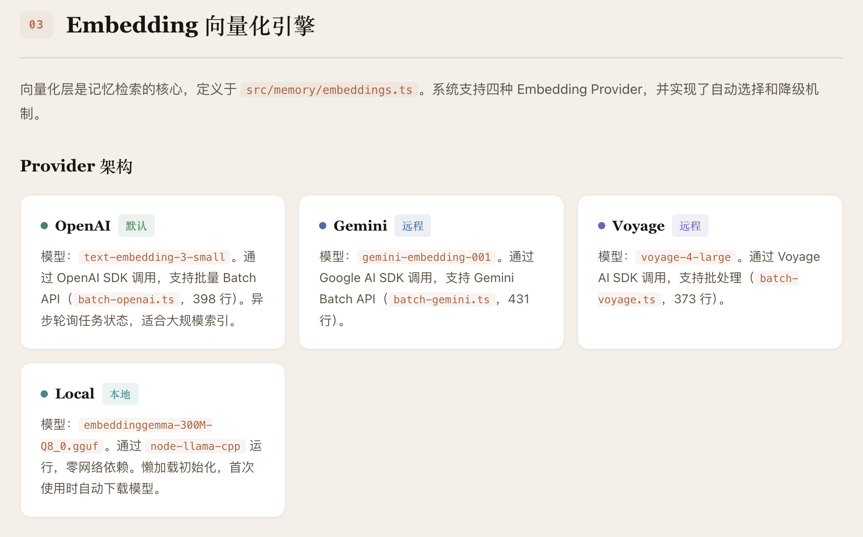Click the embeddinggemma-300M model name
863x537 pixels.
click(x=148, y=425)
